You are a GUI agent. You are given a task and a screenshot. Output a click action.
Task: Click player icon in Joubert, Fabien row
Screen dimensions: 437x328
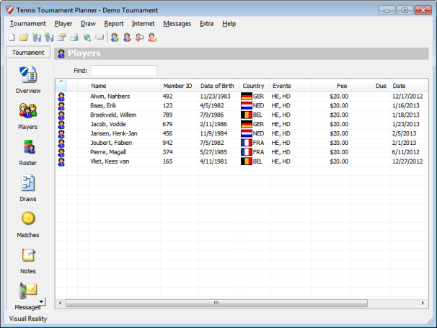(61, 143)
